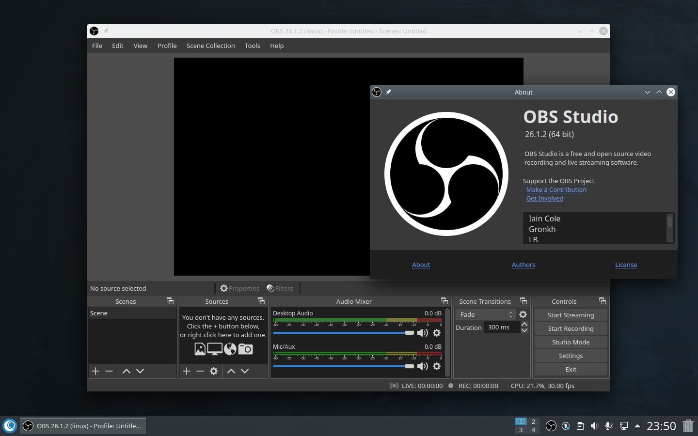The width and height of the screenshot is (698, 436).
Task: Pin the About dialog window
Action: (x=388, y=92)
